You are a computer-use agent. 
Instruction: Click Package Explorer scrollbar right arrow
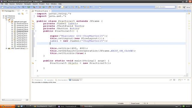tap(27, 100)
